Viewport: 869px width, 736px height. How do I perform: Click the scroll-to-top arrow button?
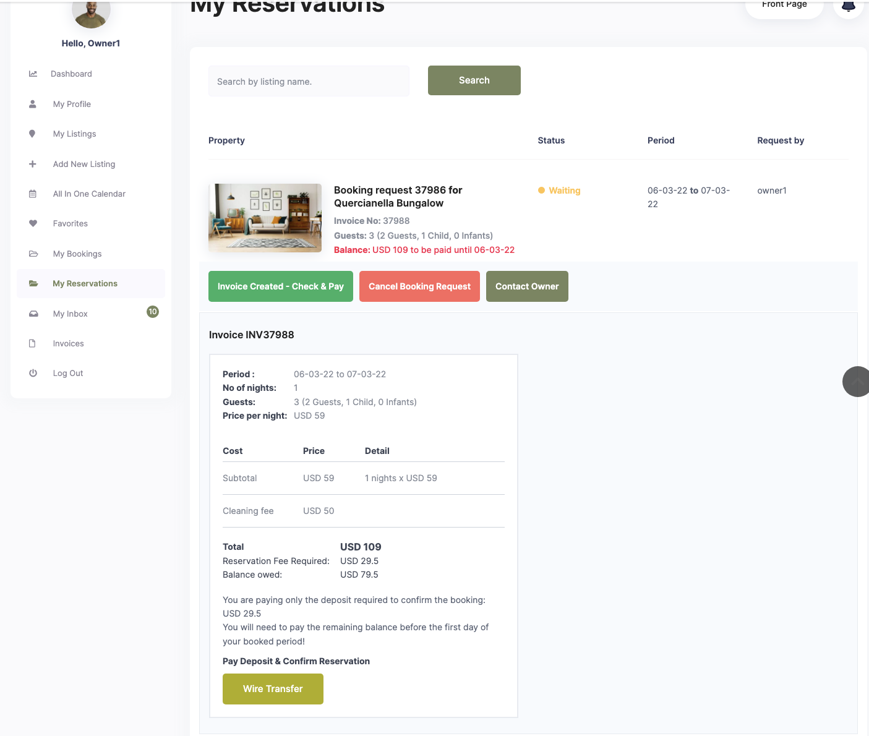pos(857,382)
